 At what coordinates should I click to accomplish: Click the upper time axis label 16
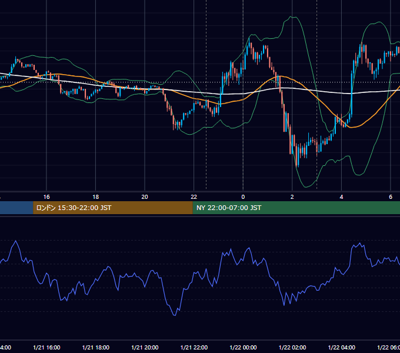46,197
